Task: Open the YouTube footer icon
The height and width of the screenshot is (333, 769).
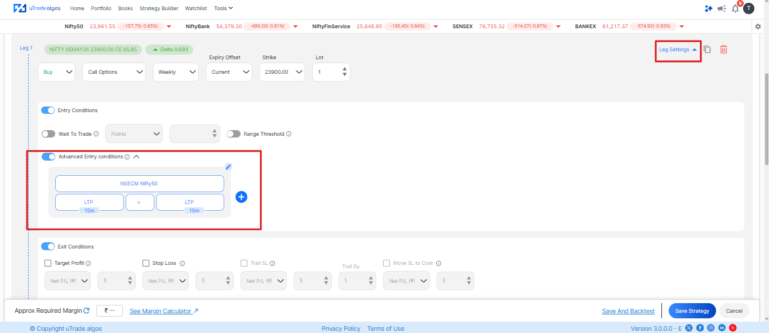Action: click(733, 328)
